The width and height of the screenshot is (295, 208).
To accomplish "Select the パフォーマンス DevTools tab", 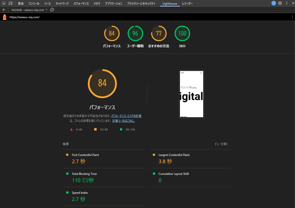I will 81,3.
